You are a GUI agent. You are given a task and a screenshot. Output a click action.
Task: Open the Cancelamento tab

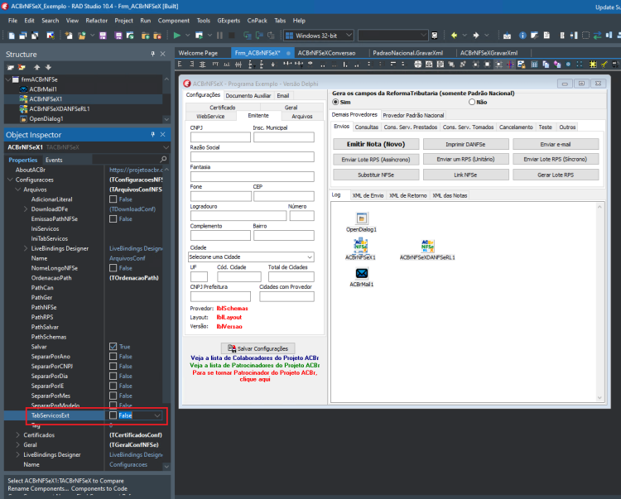click(516, 127)
